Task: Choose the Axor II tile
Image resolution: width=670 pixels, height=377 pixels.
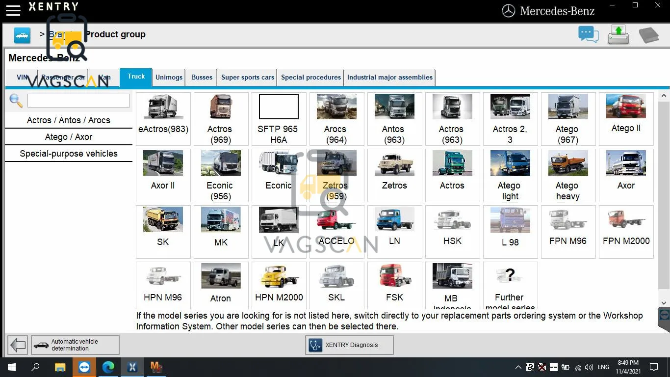Action: 163,175
